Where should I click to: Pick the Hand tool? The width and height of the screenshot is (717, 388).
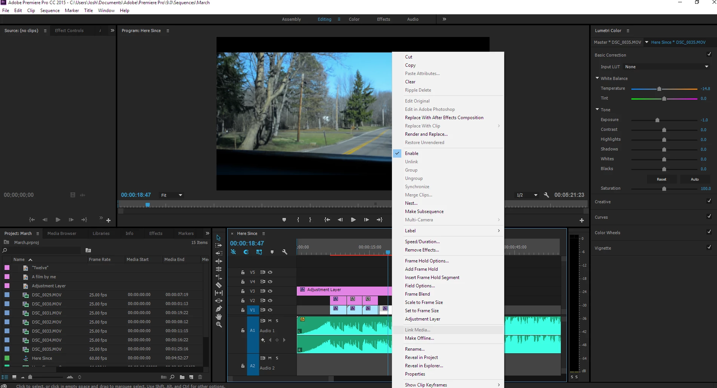219,317
